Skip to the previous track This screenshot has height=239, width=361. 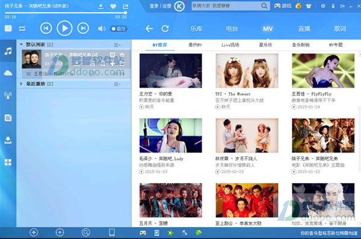[x=46, y=28]
